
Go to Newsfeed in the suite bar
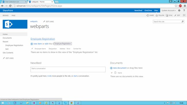click(x=138, y=10)
